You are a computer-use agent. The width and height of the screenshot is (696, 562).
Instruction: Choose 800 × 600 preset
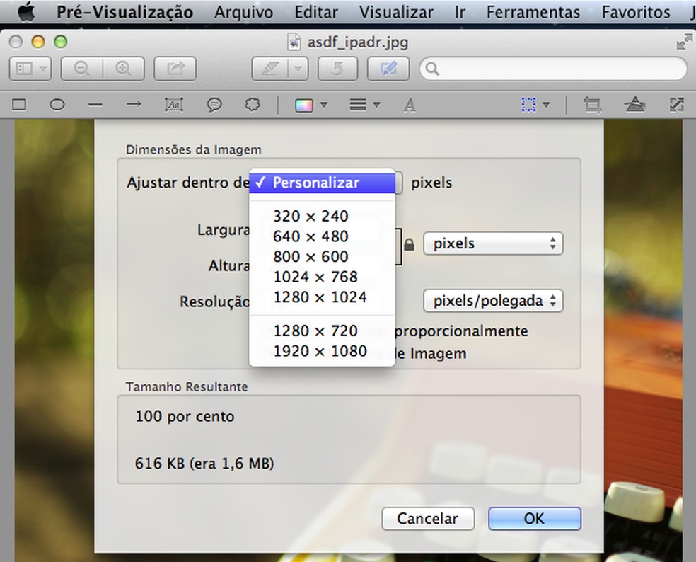(323, 257)
